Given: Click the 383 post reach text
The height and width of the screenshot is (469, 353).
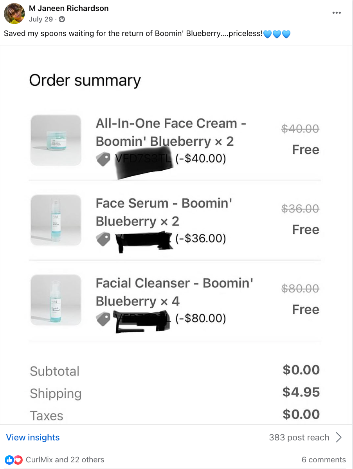Looking at the screenshot, I should (x=299, y=437).
